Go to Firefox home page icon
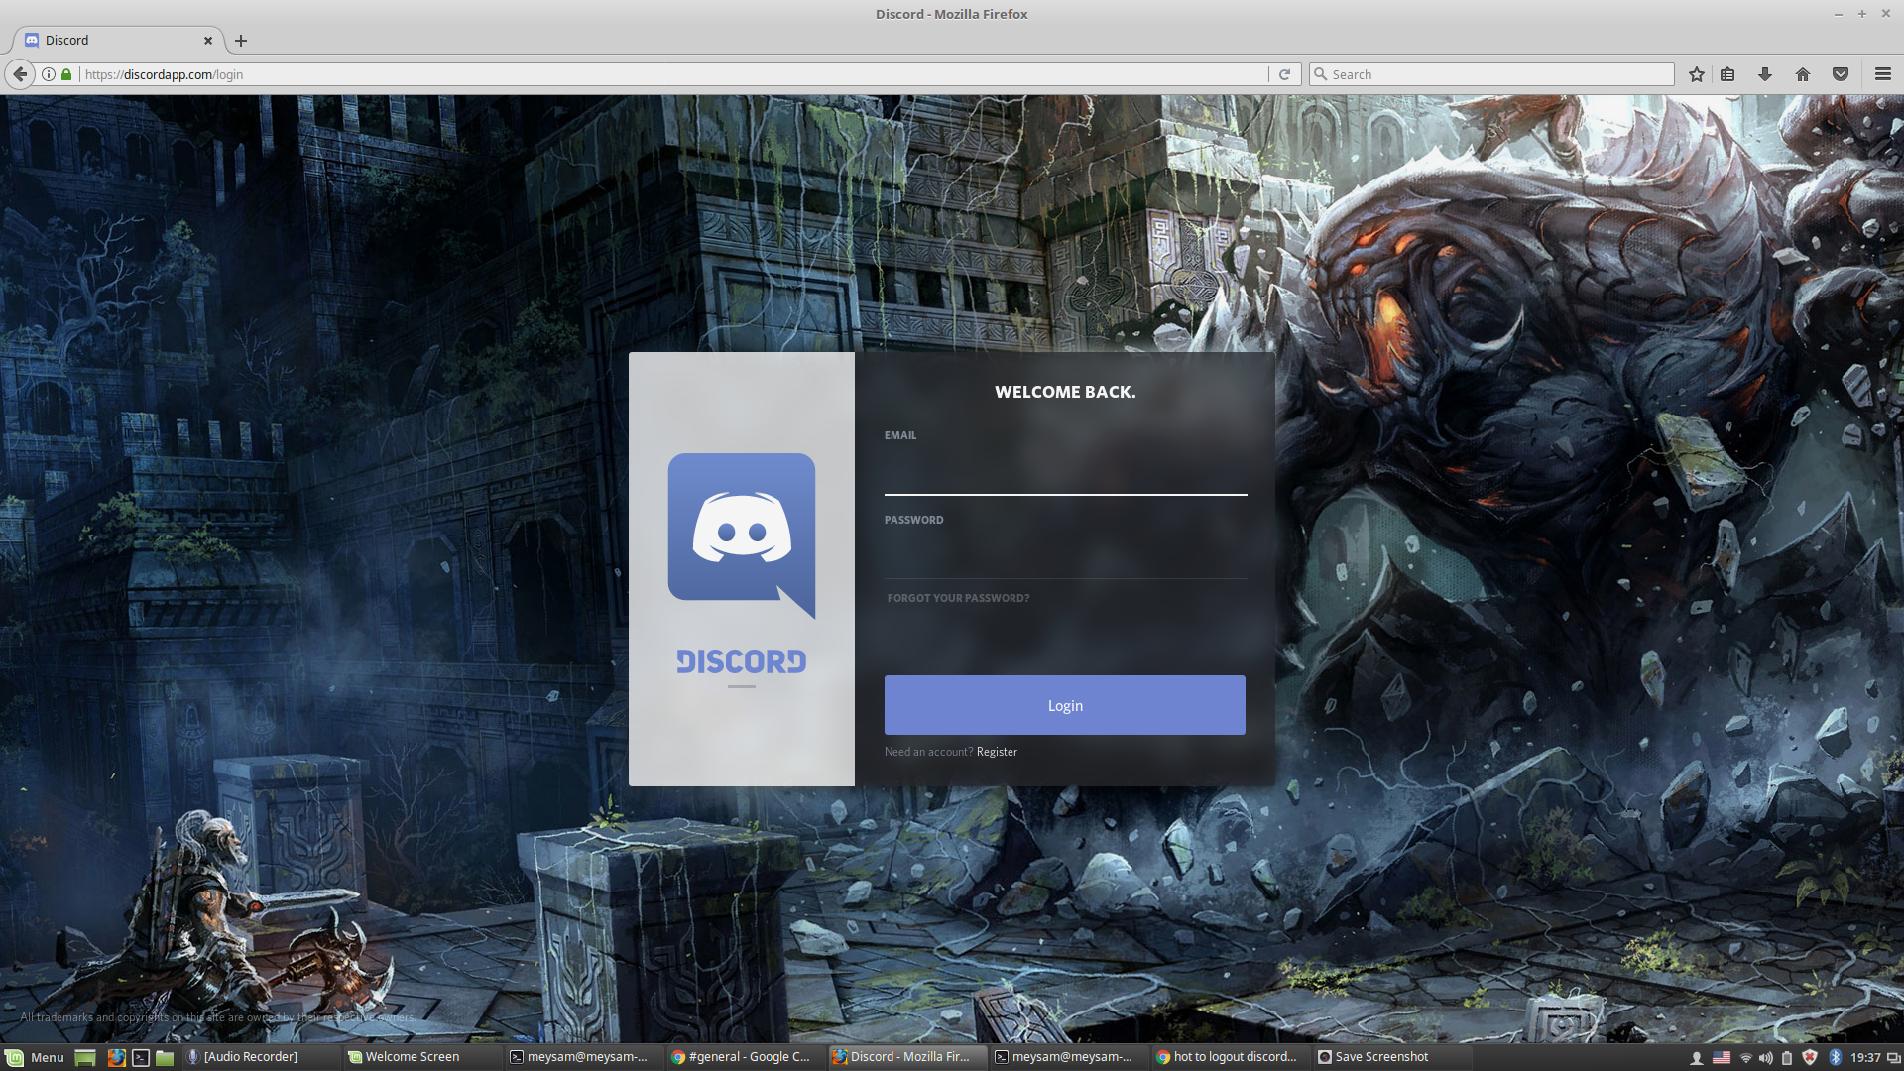 [1803, 74]
